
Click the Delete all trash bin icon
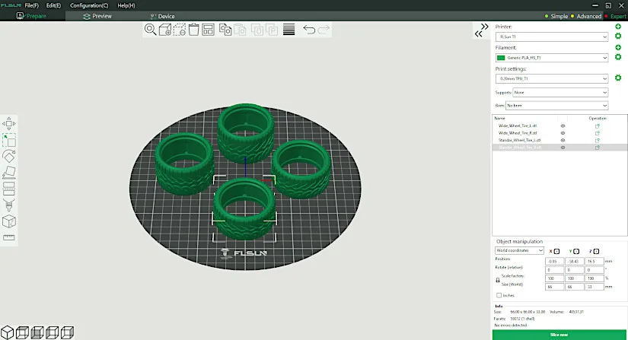click(x=194, y=30)
